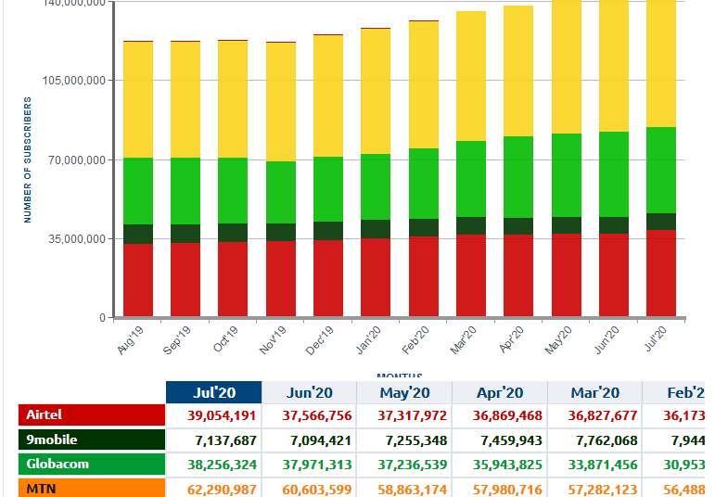Click Airtel value 37,317,972

(413, 415)
